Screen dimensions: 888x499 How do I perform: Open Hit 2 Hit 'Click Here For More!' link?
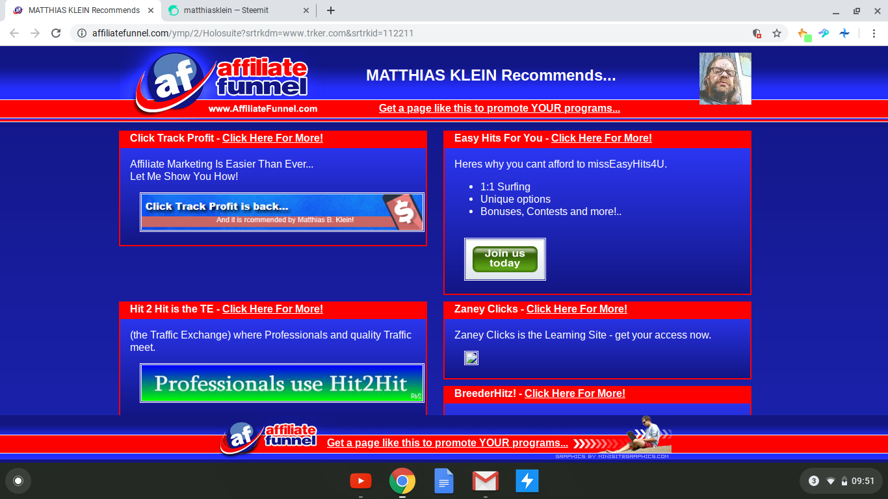pos(272,309)
